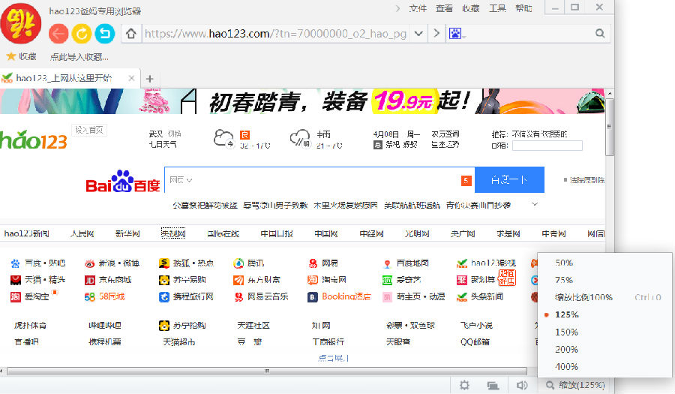The width and height of the screenshot is (675, 394).
Task: Click the speaker mute icon in status bar
Action: pyautogui.click(x=522, y=385)
